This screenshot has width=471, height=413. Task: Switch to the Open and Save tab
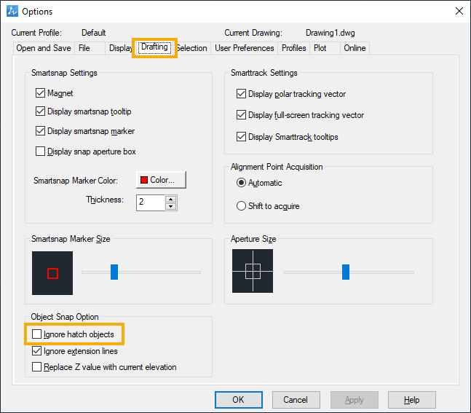point(44,48)
